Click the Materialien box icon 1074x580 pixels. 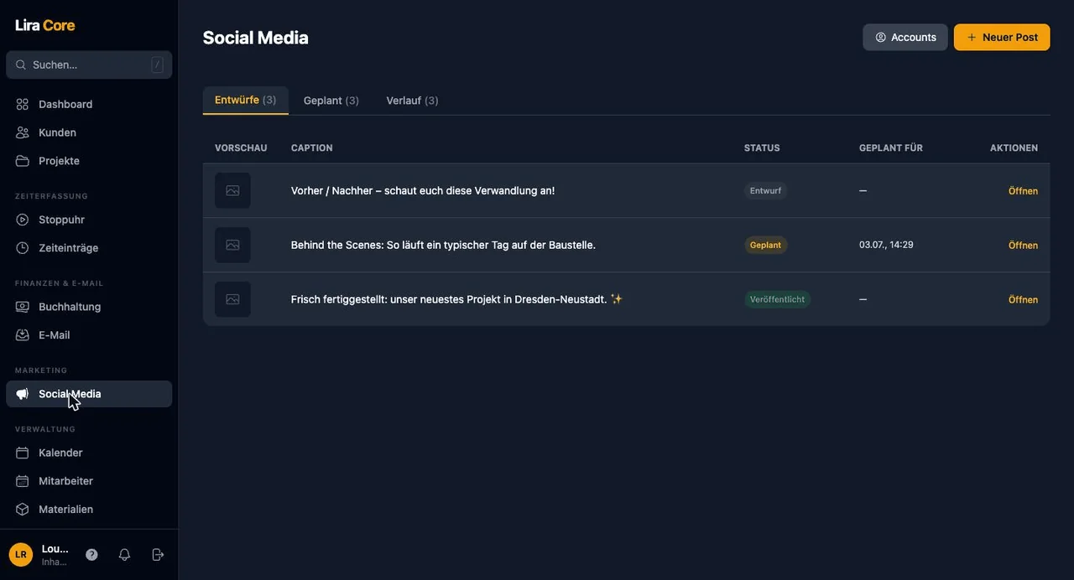pos(23,510)
